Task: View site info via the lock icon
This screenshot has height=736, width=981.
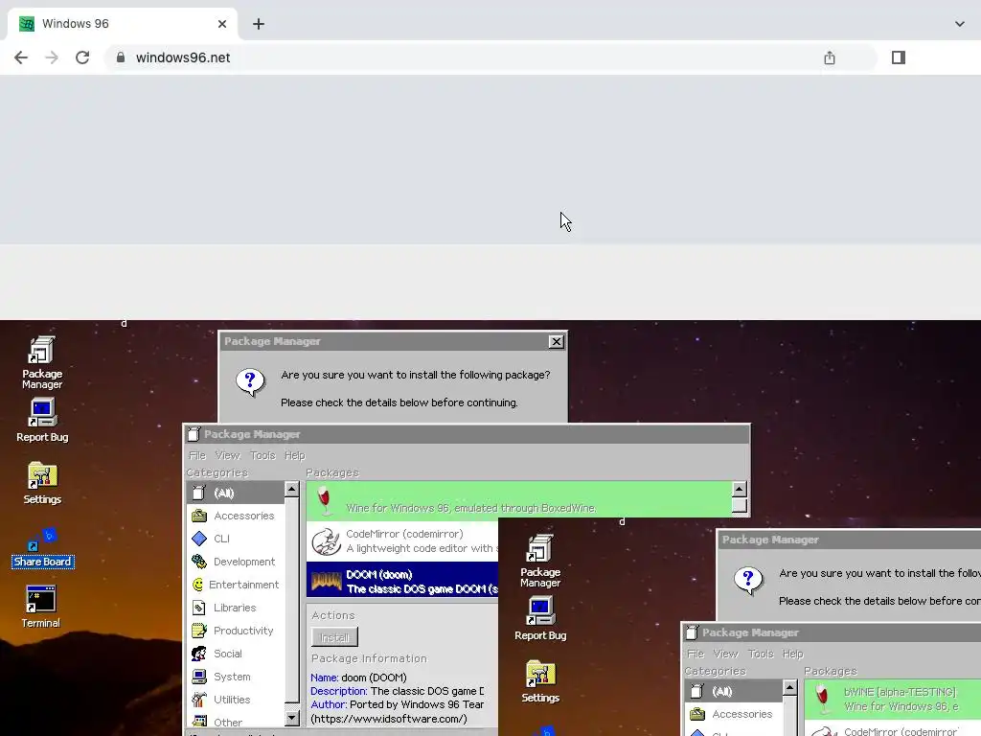Action: point(121,57)
